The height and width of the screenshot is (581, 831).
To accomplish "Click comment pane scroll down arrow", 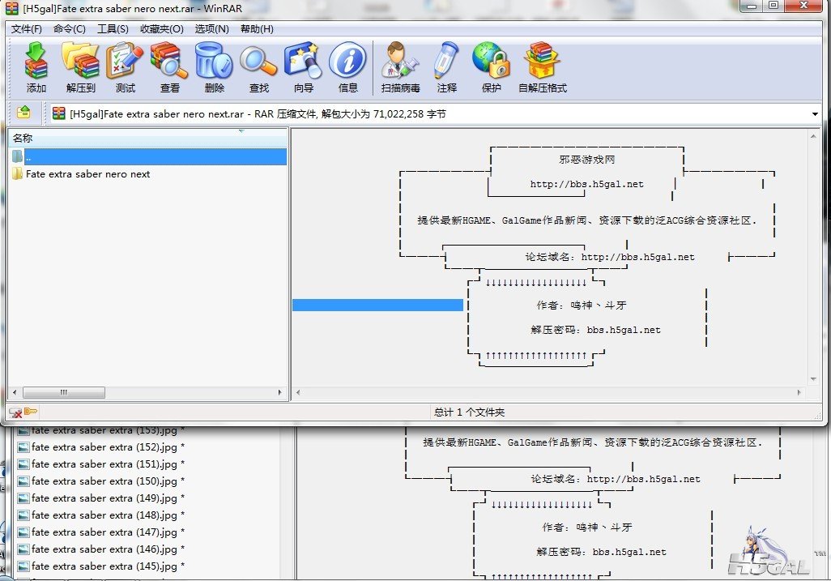I will [x=813, y=379].
